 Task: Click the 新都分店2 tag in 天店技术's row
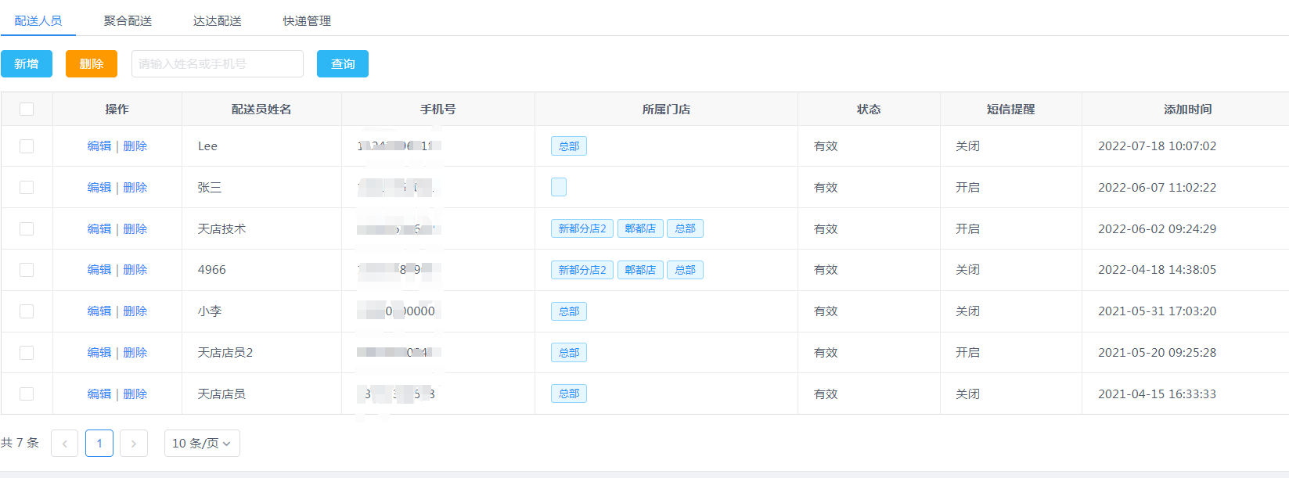click(582, 228)
